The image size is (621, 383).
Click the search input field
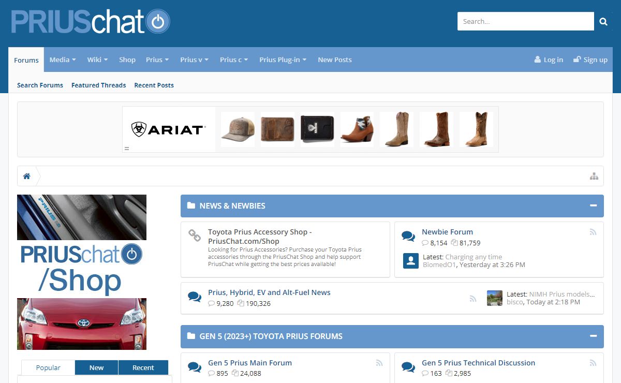tap(526, 21)
